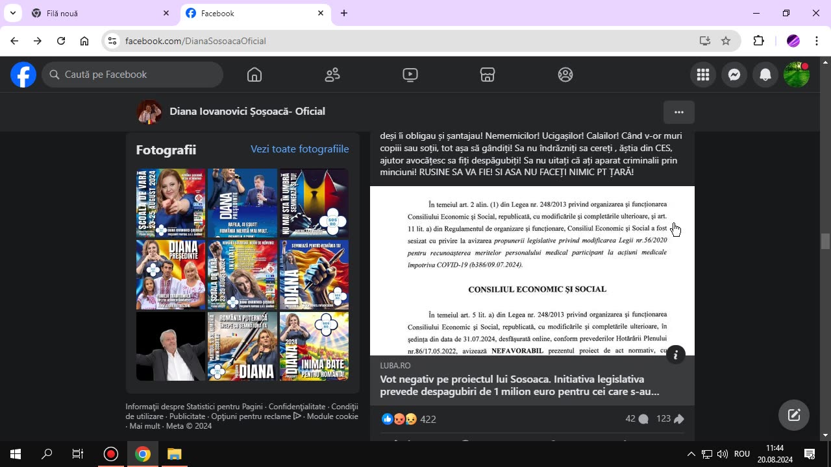Screen dimensions: 831x467
Task: Click the browser back arrow
Action: coord(14,41)
